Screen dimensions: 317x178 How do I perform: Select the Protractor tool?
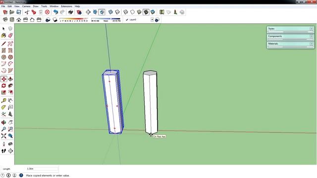(x=3, y=107)
